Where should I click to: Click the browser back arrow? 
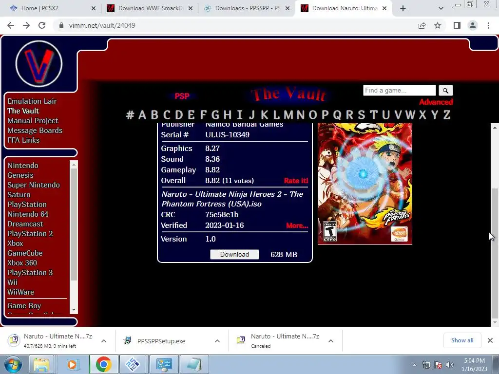click(x=11, y=25)
